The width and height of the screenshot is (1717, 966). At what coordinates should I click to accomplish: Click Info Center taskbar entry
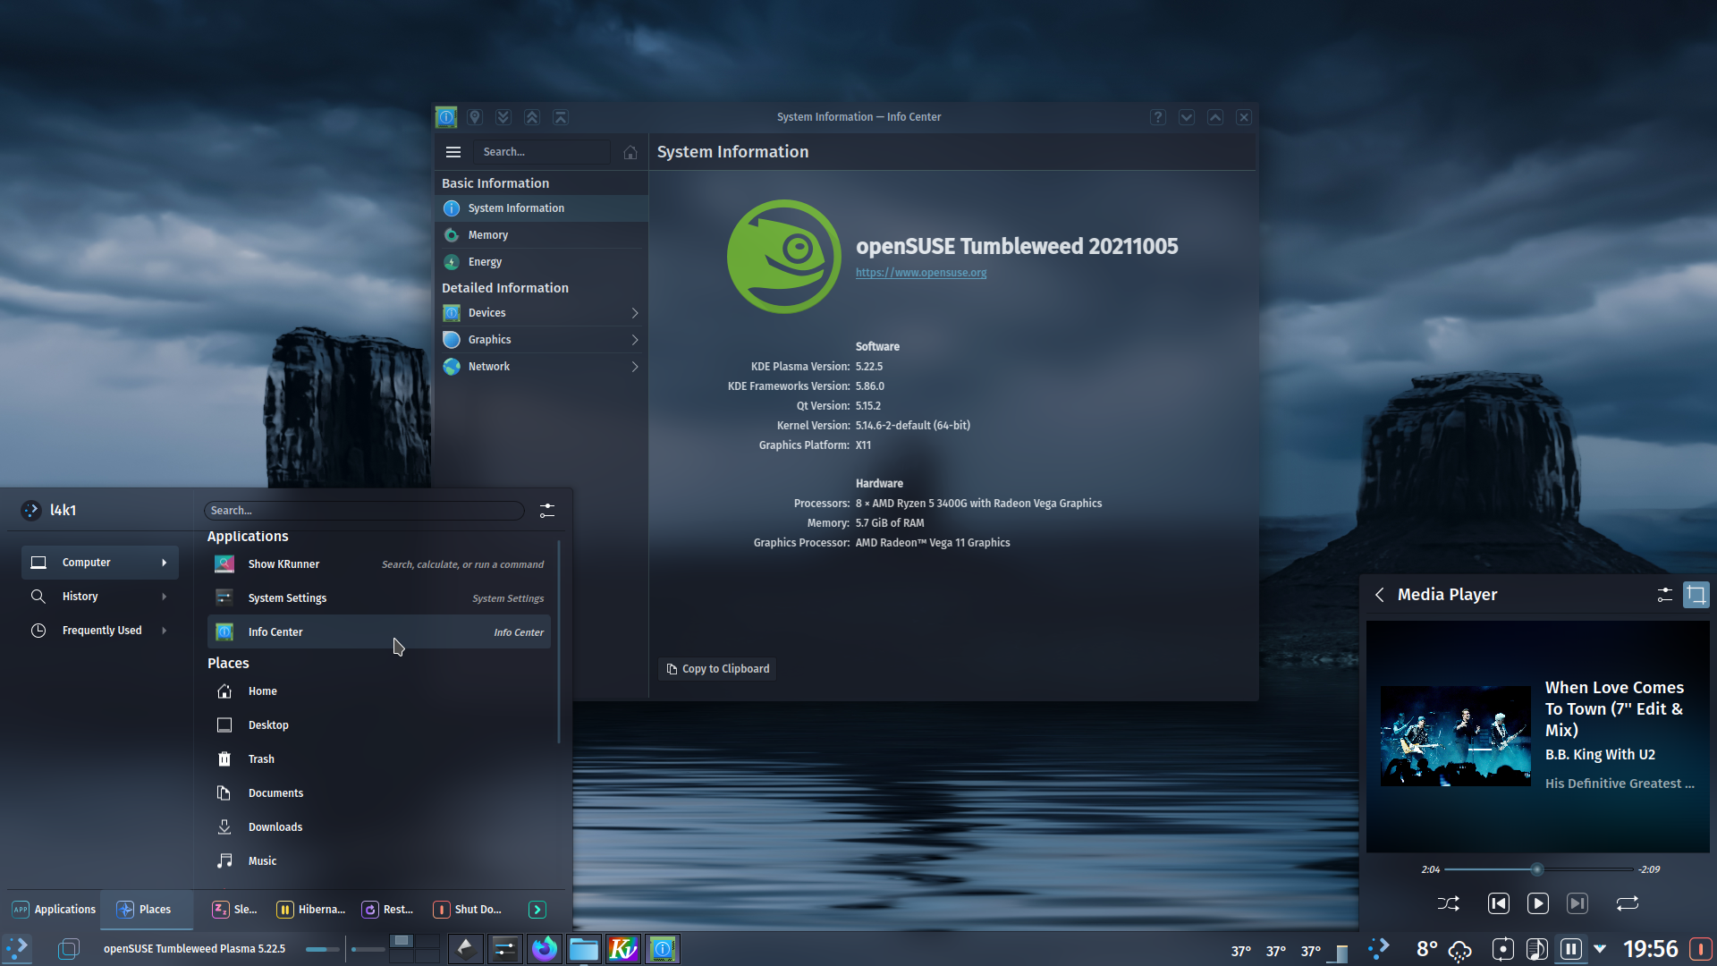click(663, 949)
